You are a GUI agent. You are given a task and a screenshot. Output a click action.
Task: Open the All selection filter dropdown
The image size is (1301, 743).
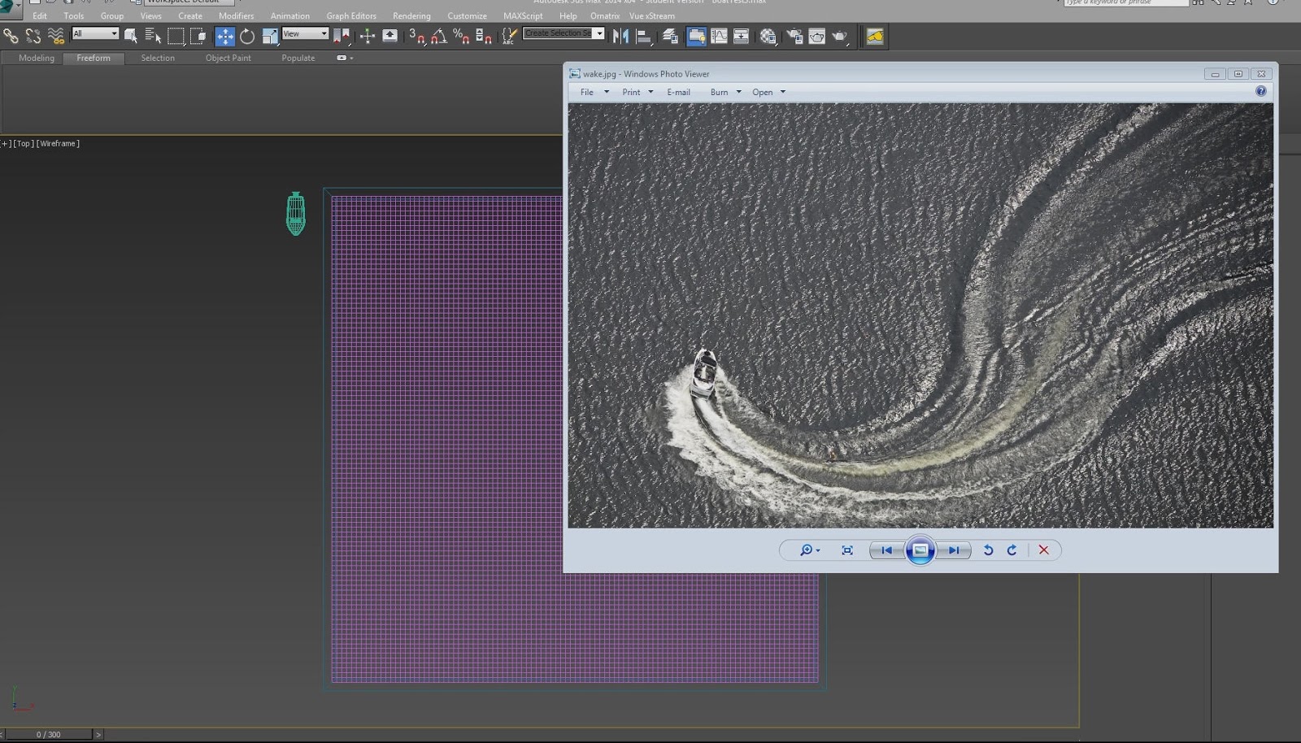[95, 33]
